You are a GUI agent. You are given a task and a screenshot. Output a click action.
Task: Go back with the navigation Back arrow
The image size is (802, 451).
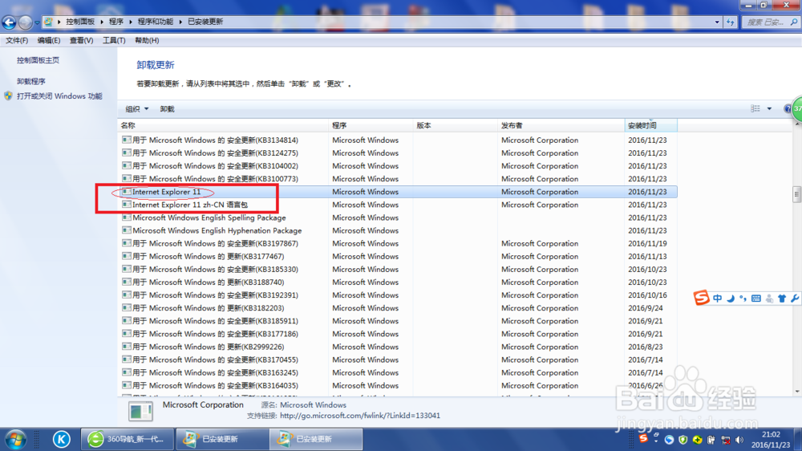(x=9, y=22)
